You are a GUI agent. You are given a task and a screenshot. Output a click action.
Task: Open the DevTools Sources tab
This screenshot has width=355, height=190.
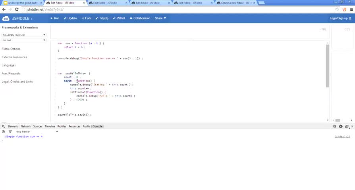(x=38, y=126)
